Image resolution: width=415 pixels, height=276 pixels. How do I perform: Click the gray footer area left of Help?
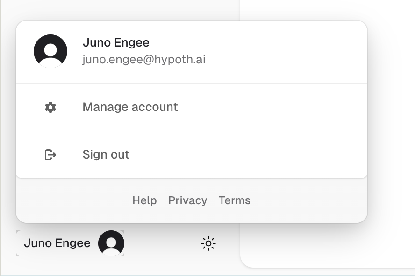point(70,200)
